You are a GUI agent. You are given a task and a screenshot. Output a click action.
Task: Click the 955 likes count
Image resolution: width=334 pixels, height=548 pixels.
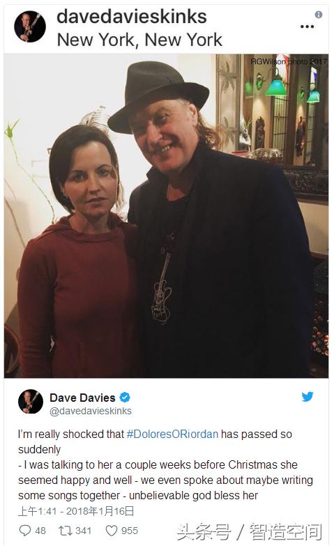point(129,531)
